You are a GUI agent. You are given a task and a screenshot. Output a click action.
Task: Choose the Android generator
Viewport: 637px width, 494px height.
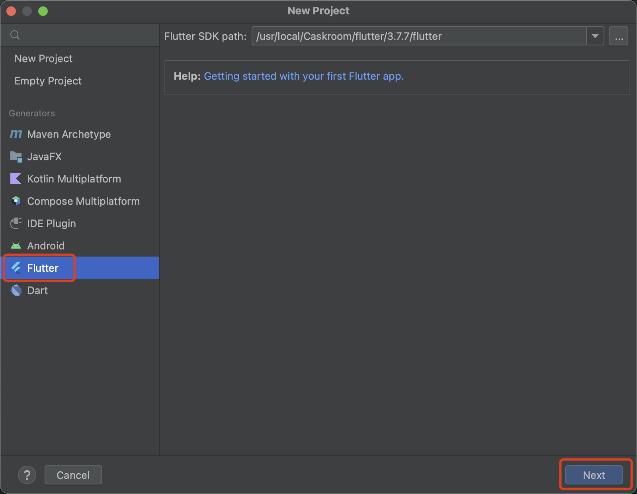(80, 246)
